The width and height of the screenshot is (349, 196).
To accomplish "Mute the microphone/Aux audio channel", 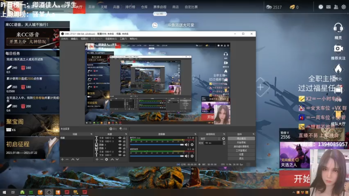I will point(187,145).
